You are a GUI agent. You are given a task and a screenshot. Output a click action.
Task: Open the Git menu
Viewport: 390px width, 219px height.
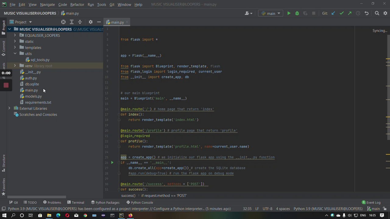[112, 5]
